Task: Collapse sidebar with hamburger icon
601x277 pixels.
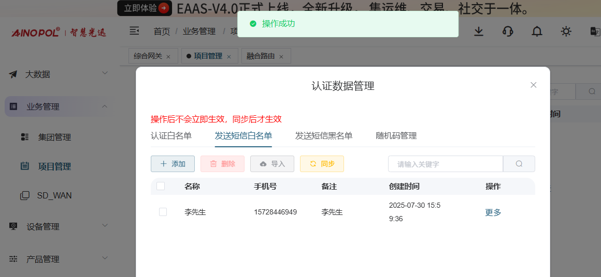Action: point(134,32)
